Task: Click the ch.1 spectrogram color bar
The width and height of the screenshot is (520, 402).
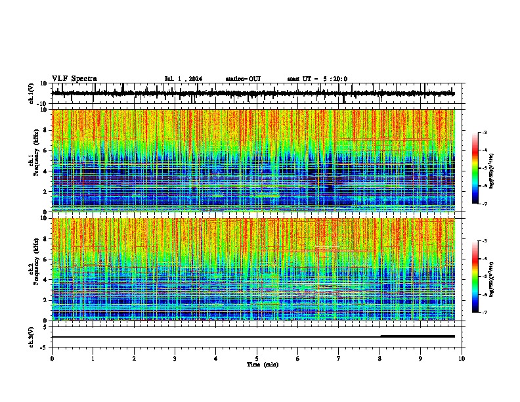Action: 475,168
